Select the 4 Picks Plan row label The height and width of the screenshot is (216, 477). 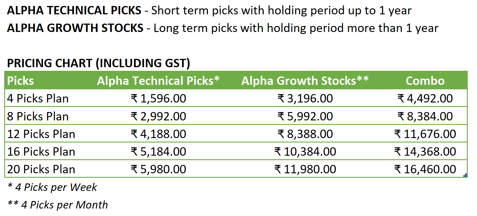(38, 99)
